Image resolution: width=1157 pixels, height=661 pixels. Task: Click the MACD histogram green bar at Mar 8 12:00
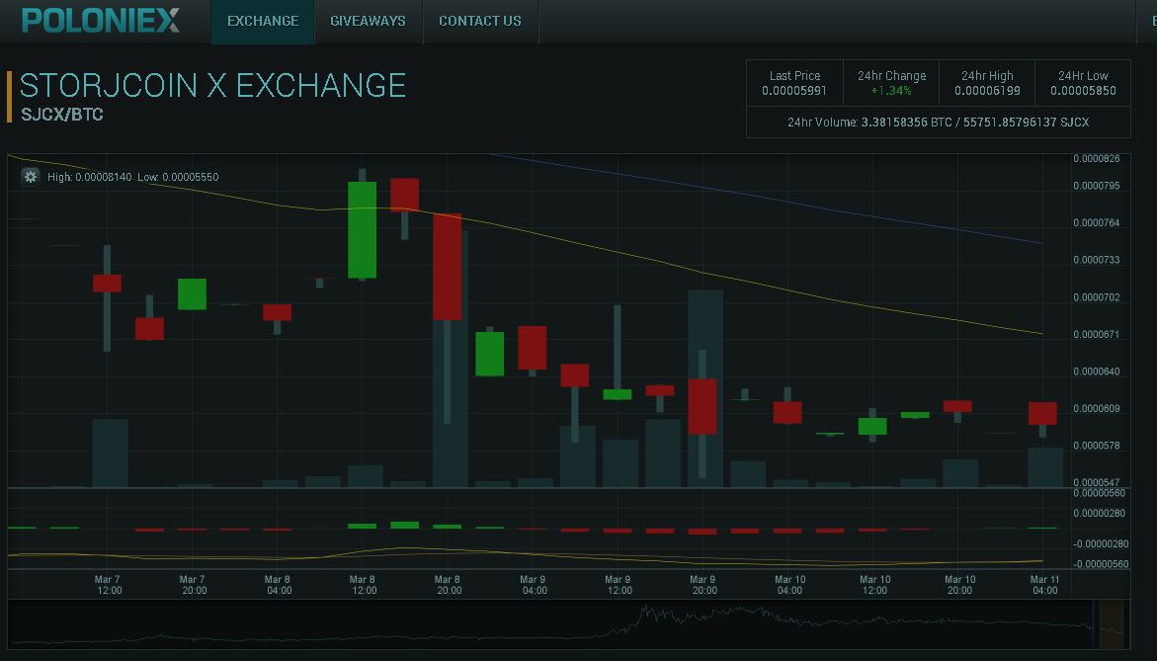(362, 526)
